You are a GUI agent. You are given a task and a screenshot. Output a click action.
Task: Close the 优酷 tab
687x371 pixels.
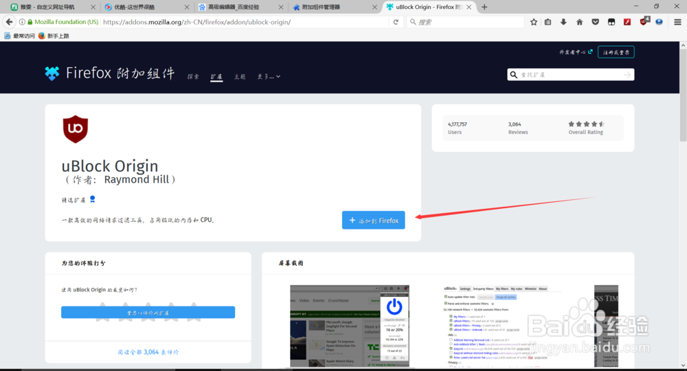[187, 7]
